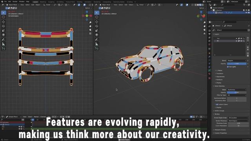Viewport: 251px width, 141px height.
Task: Select the Measure tool in right viewport
Action: [x=97, y=44]
